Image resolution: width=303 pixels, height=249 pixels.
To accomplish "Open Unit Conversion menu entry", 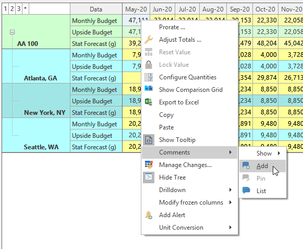I will [x=189, y=228].
